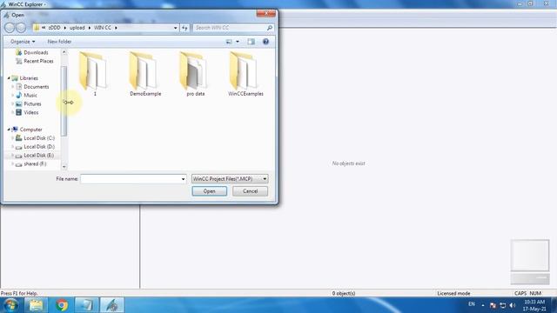
Task: Select Videos library
Action: (31, 112)
